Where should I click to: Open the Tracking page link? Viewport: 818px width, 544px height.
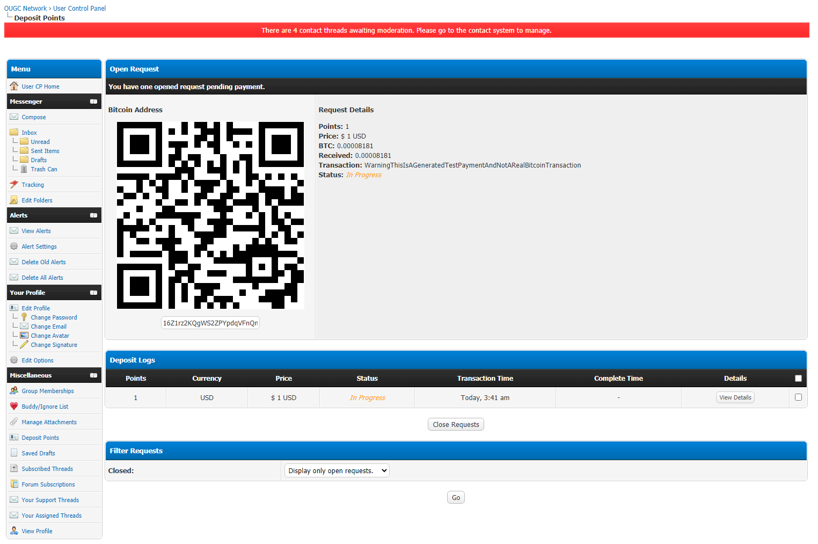point(33,185)
